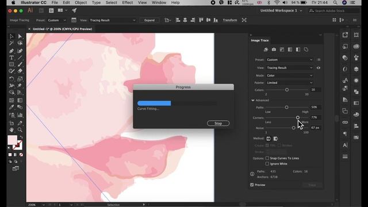Open the Window menu

(x=159, y=3)
